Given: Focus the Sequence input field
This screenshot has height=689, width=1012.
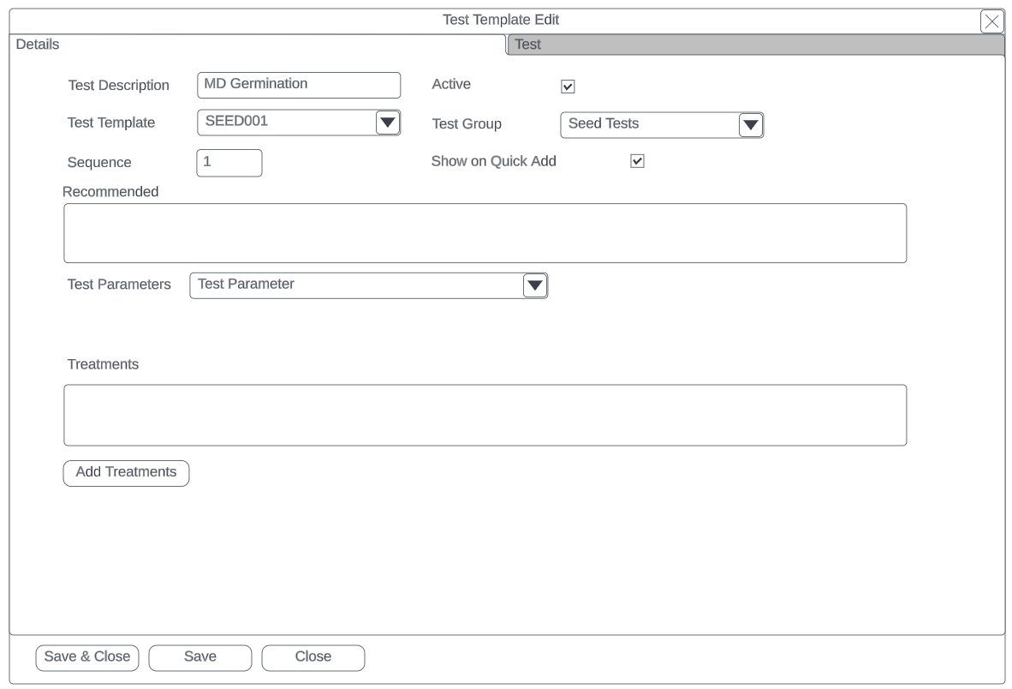Looking at the screenshot, I should pyautogui.click(x=229, y=163).
